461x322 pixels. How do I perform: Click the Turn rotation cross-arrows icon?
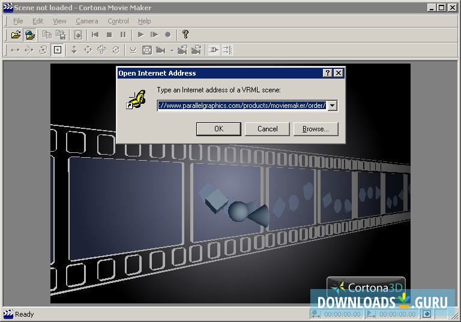click(101, 50)
